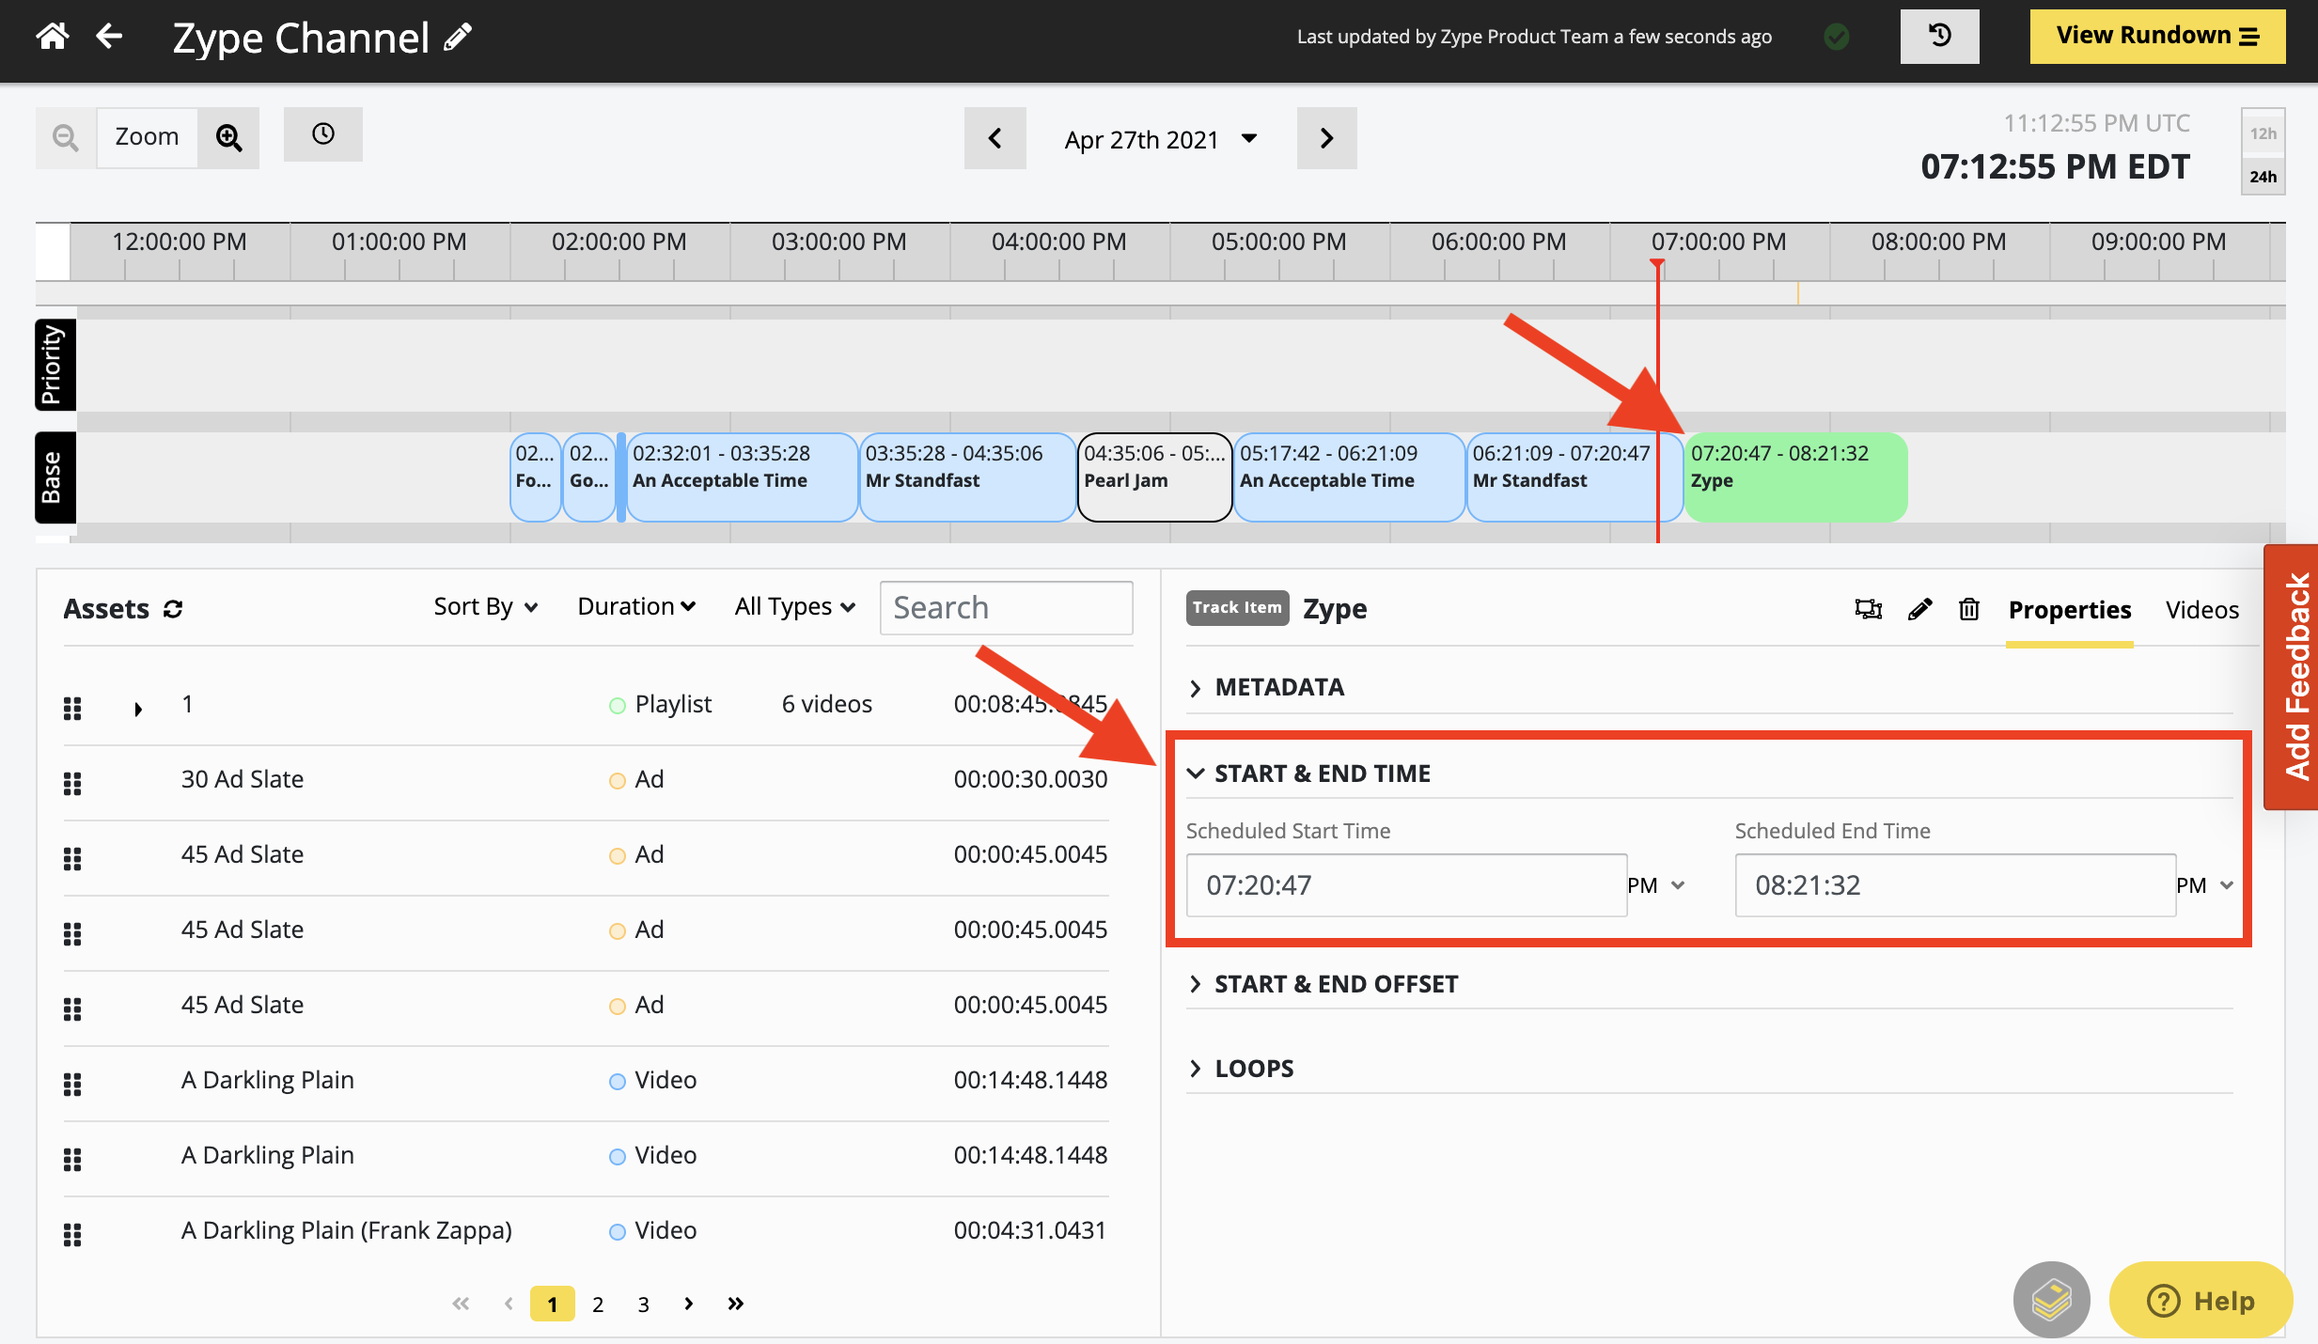Zoom in on the timeline
Viewport: 2318px width, 1344px height.
click(x=228, y=137)
